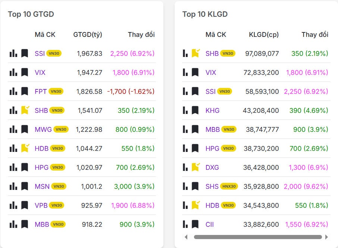Select the HPG ticker link

(x=42, y=167)
